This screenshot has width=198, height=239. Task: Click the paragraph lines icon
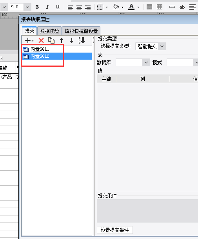click(x=193, y=7)
